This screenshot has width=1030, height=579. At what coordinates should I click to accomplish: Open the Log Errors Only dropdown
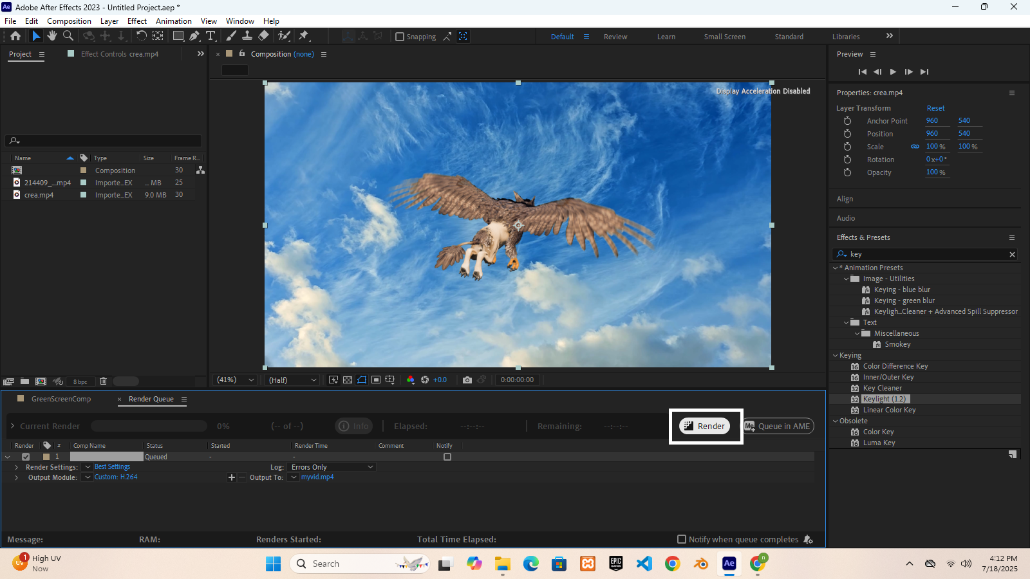(x=332, y=467)
